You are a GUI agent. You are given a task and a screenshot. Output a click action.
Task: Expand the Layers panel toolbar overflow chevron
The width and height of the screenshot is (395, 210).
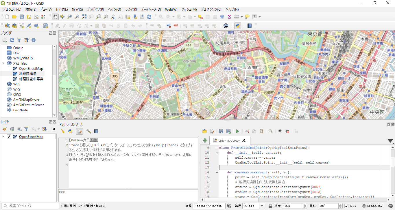(54, 129)
